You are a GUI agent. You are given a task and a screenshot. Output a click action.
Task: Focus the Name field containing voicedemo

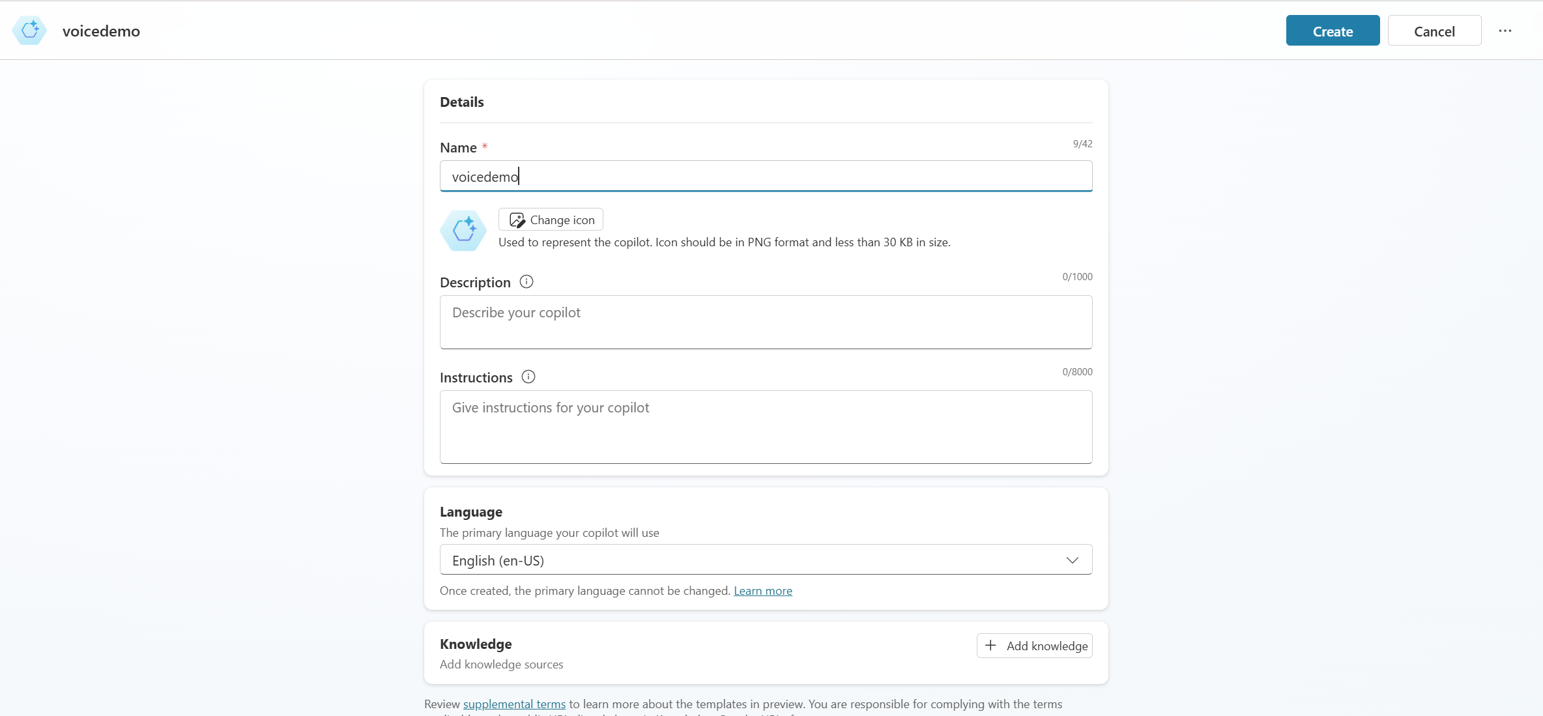click(x=766, y=176)
